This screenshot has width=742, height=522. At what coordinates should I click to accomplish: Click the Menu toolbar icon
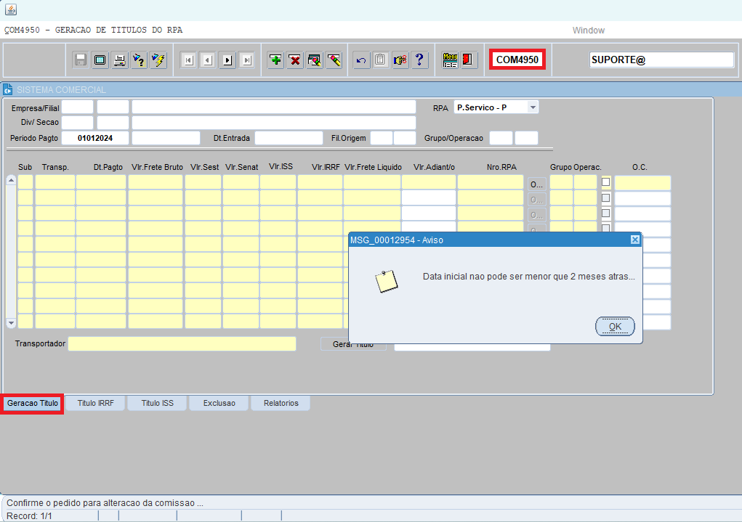pyautogui.click(x=450, y=60)
